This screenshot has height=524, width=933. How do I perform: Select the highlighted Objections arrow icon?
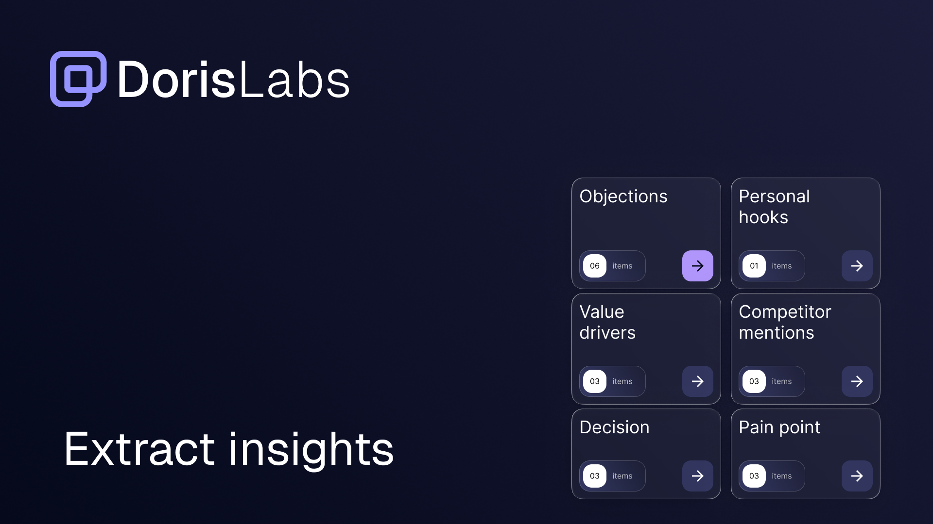697,266
